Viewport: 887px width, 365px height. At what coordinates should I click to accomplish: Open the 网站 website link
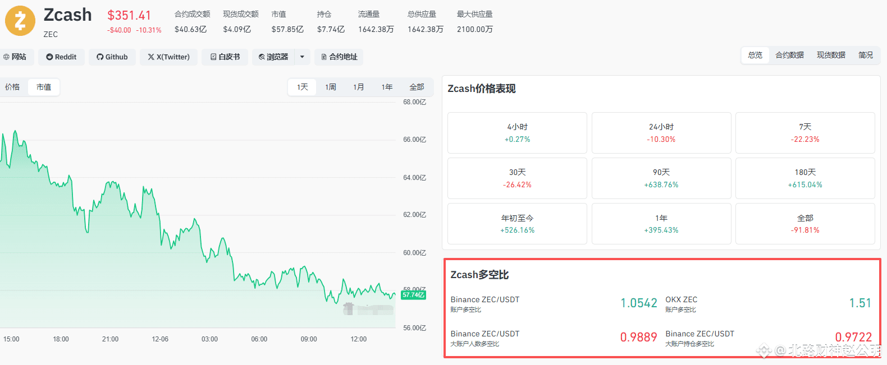(x=15, y=57)
